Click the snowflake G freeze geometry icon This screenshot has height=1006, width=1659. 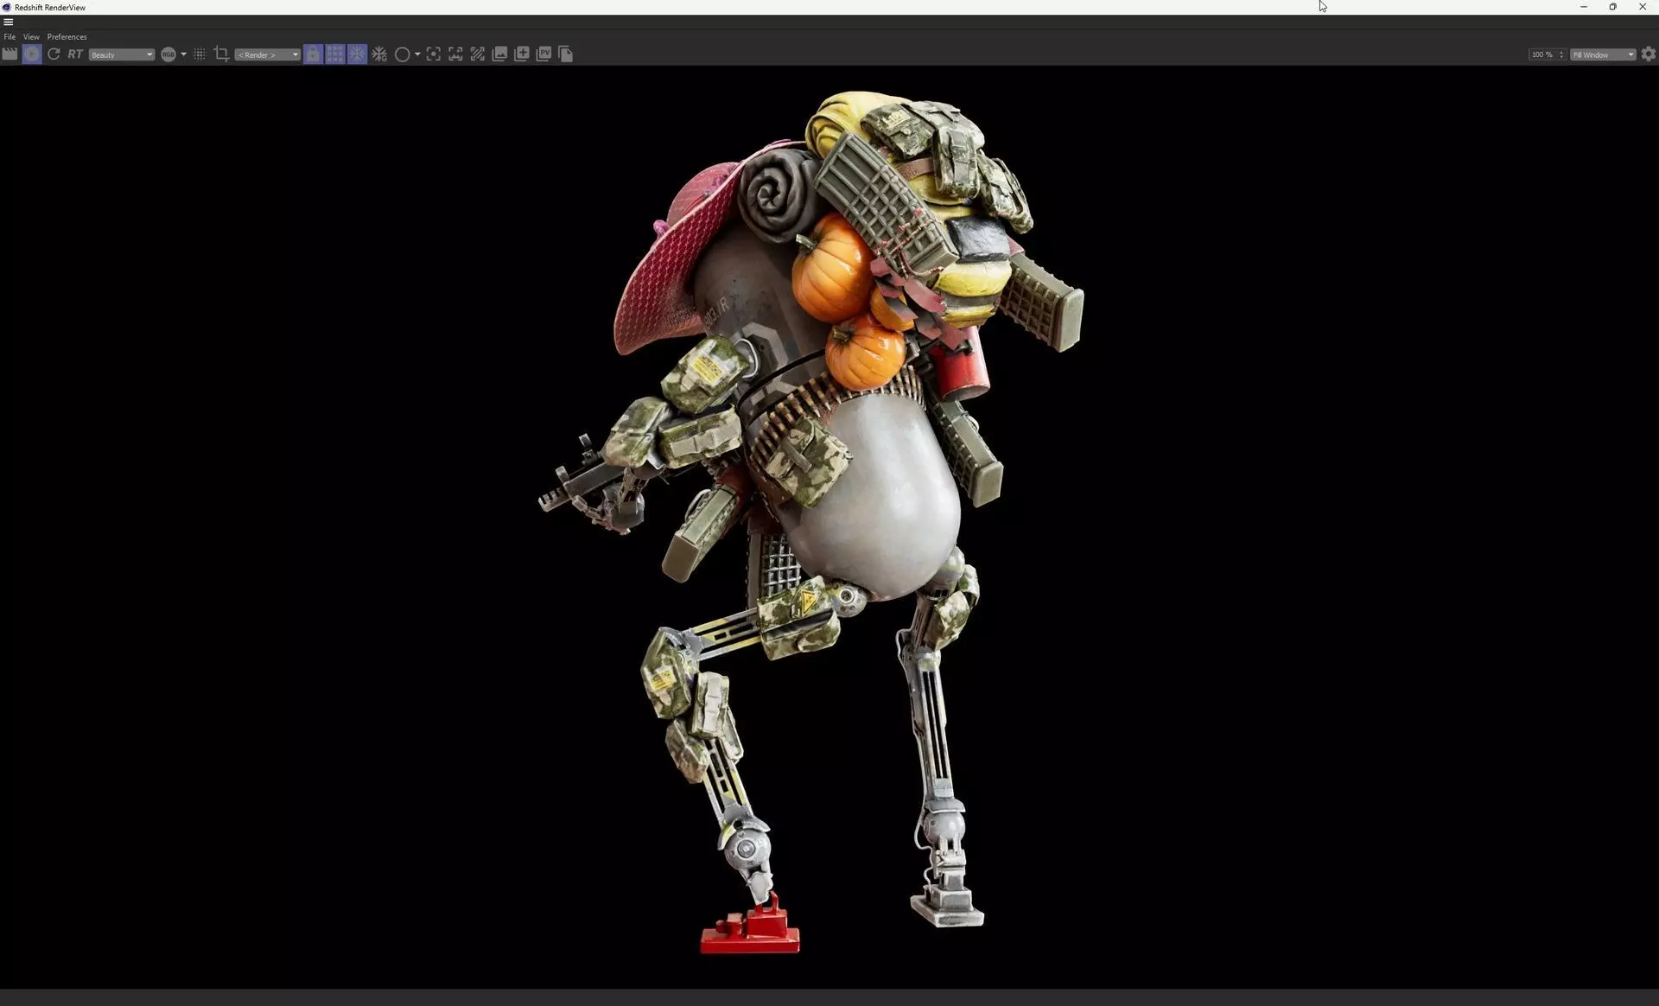coord(379,54)
